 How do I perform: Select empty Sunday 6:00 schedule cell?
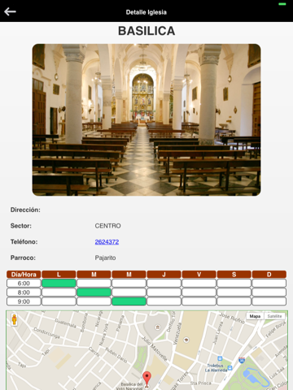tap(269, 284)
